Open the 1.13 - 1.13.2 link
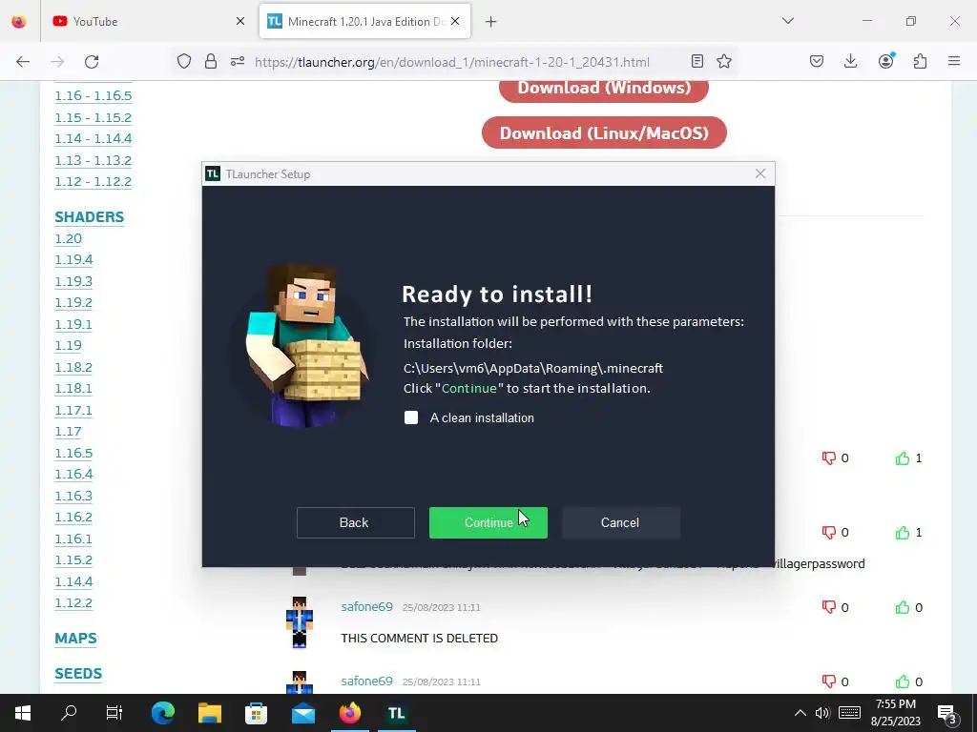The width and height of the screenshot is (977, 732). 94,160
